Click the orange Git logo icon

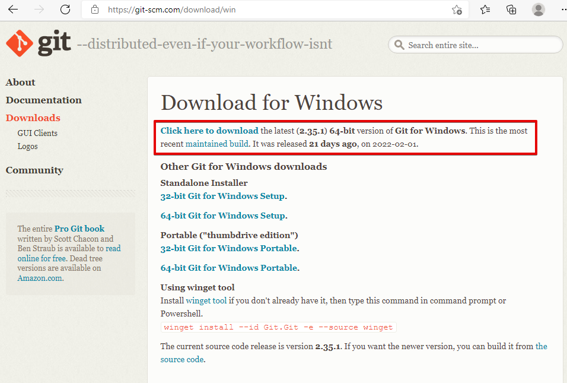coord(20,43)
